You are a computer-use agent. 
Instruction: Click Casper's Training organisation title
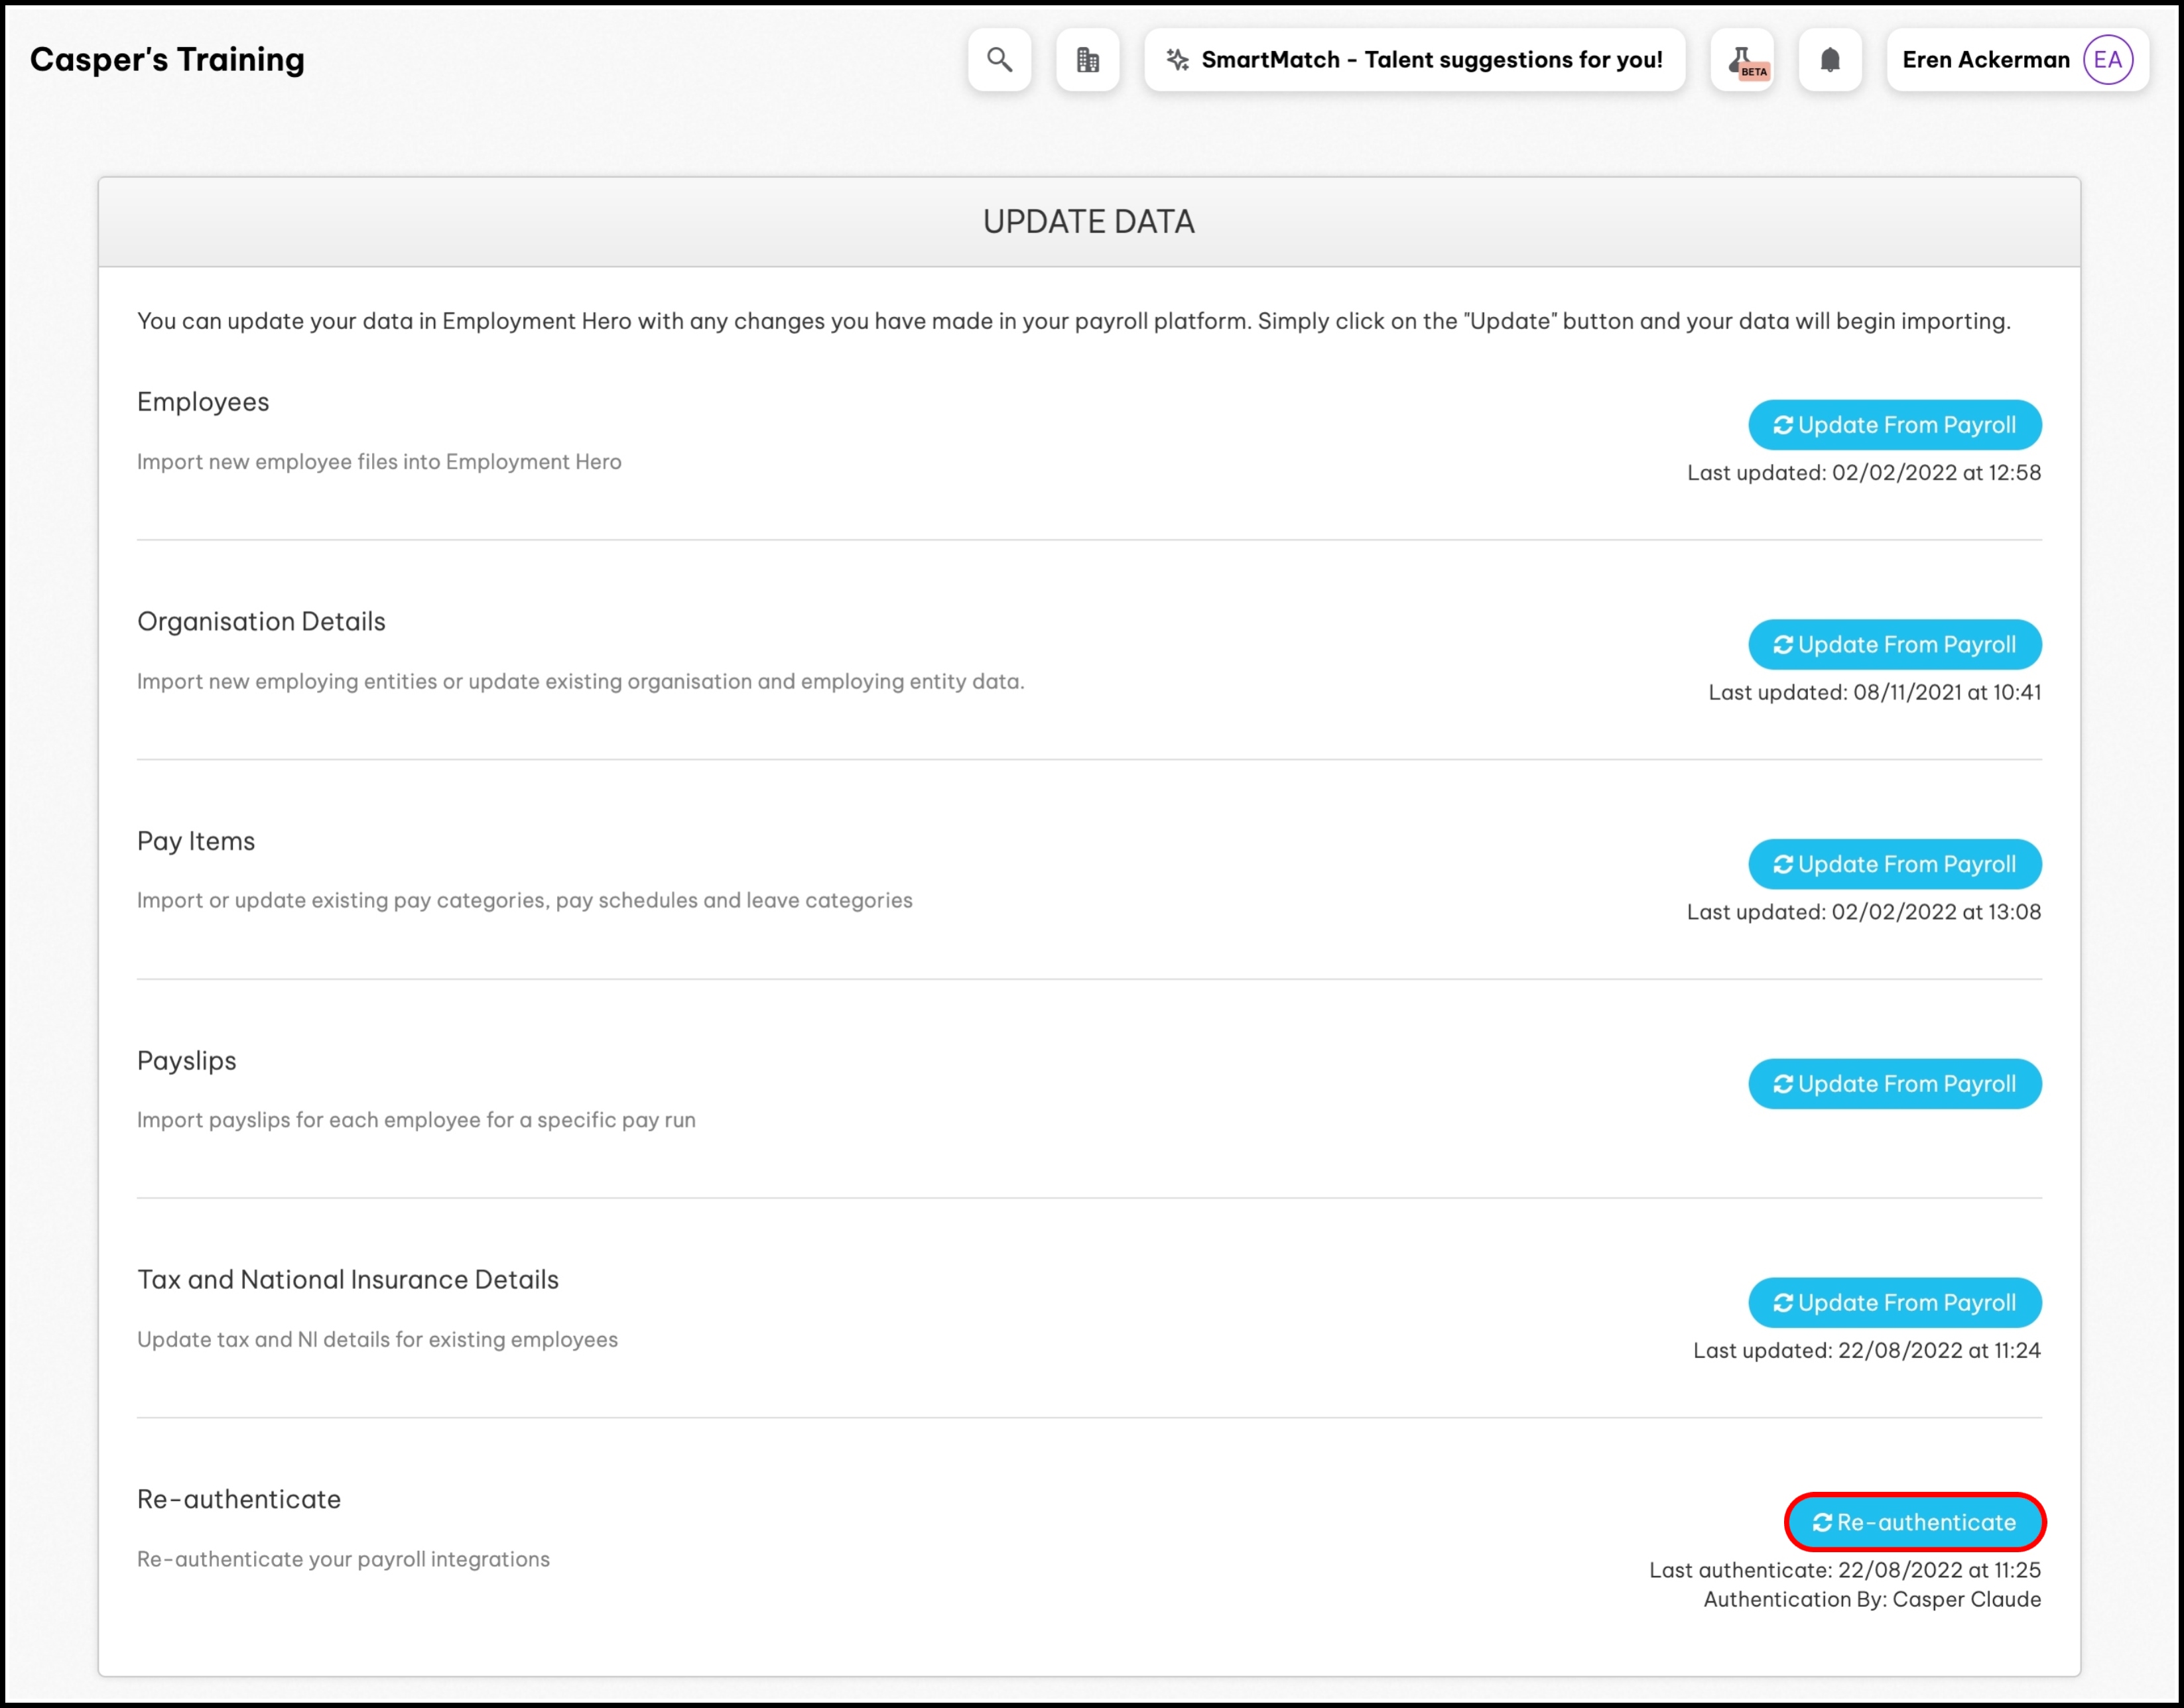(167, 60)
